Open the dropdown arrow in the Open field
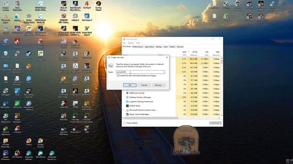Image resolution: width=293 pixels, height=164 pixels. [x=163, y=72]
